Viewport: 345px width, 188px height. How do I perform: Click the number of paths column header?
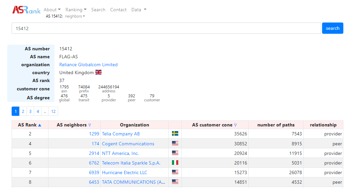pyautogui.click(x=276, y=125)
